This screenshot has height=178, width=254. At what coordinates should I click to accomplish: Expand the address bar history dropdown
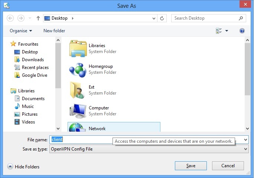click(x=154, y=18)
